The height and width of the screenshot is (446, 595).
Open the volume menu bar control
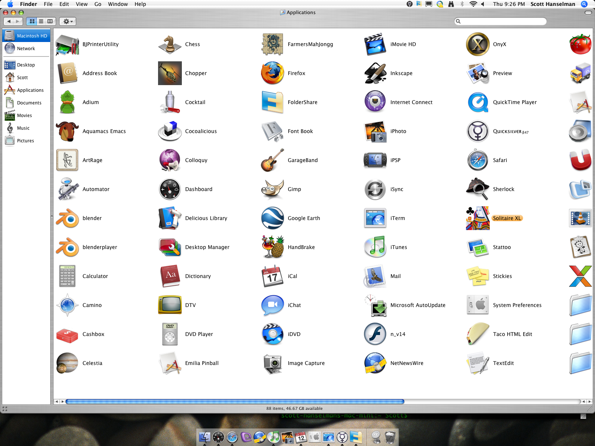coord(483,4)
